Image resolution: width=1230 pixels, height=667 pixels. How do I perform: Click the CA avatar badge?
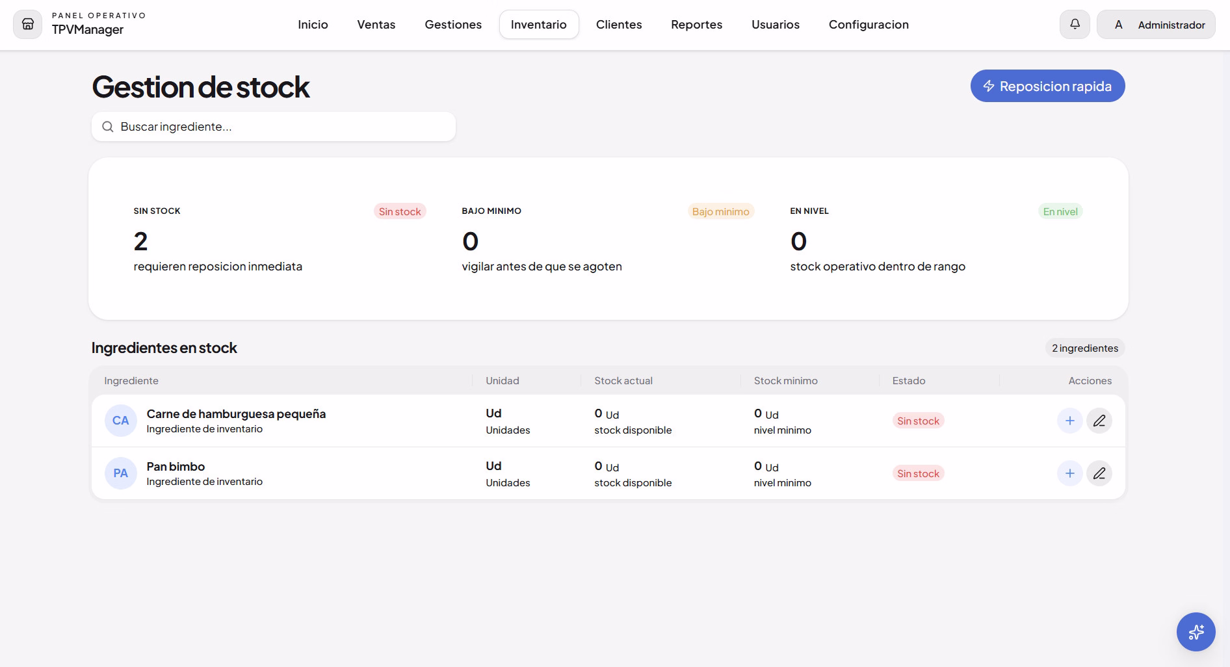click(x=121, y=421)
